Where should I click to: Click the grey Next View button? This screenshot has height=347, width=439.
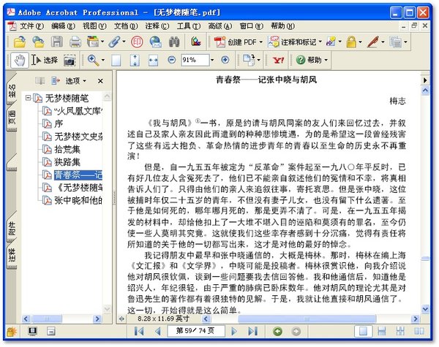296,332
